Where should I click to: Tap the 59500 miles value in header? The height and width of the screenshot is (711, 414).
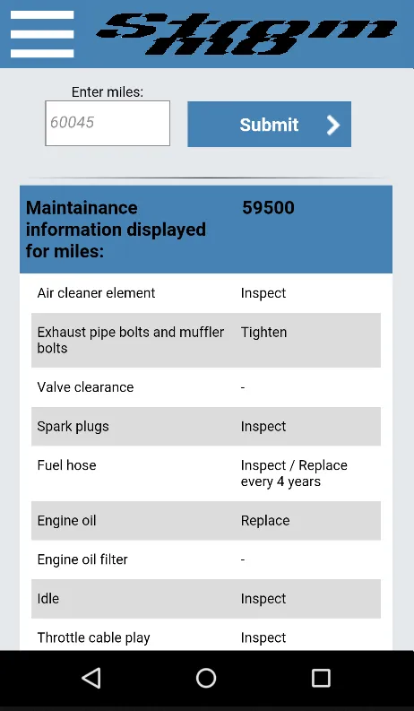click(x=268, y=208)
